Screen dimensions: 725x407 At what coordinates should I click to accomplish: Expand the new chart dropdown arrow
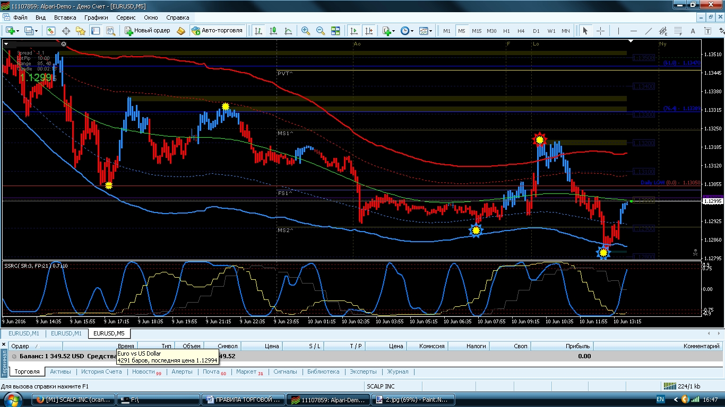[x=19, y=31]
